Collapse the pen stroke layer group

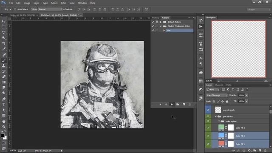click(x=216, y=116)
